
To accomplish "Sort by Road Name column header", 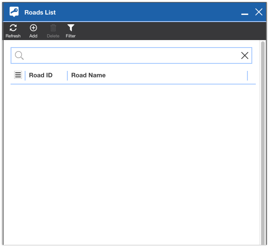I will click(x=88, y=75).
